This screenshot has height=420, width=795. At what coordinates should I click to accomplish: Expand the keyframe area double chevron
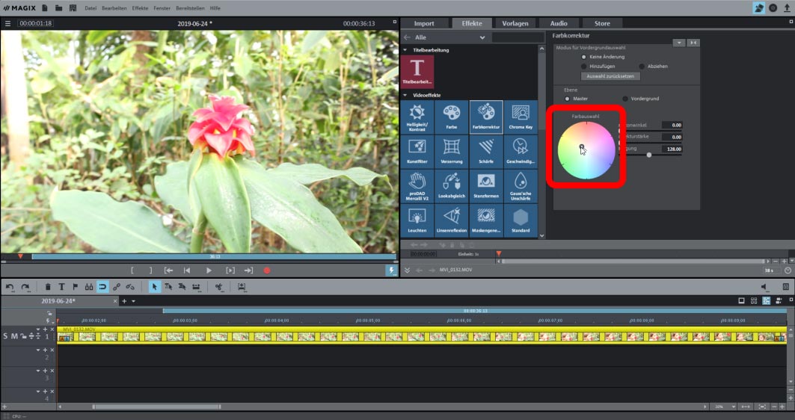(407, 270)
